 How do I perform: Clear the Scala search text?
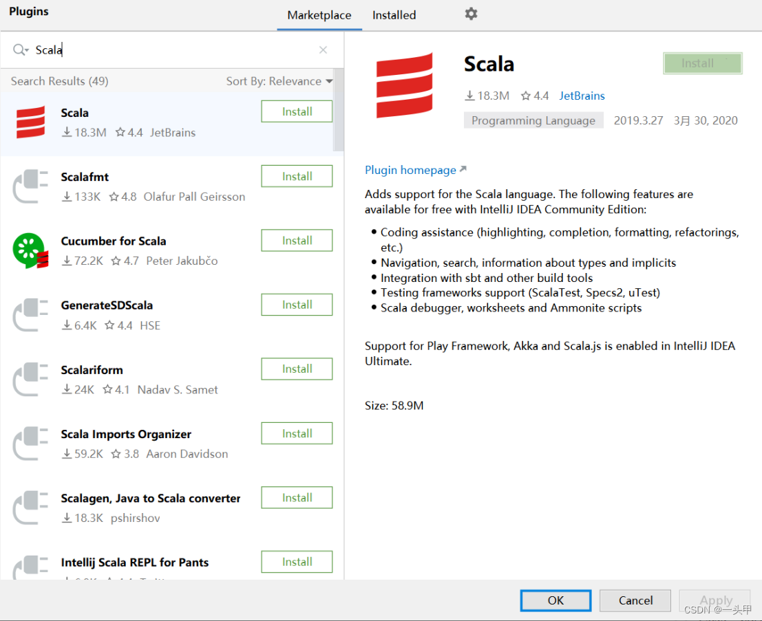pyautogui.click(x=323, y=50)
